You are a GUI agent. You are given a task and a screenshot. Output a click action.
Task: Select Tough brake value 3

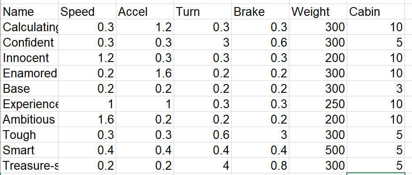(x=260, y=135)
